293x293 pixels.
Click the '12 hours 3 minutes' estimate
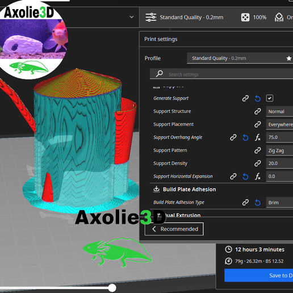click(x=259, y=249)
